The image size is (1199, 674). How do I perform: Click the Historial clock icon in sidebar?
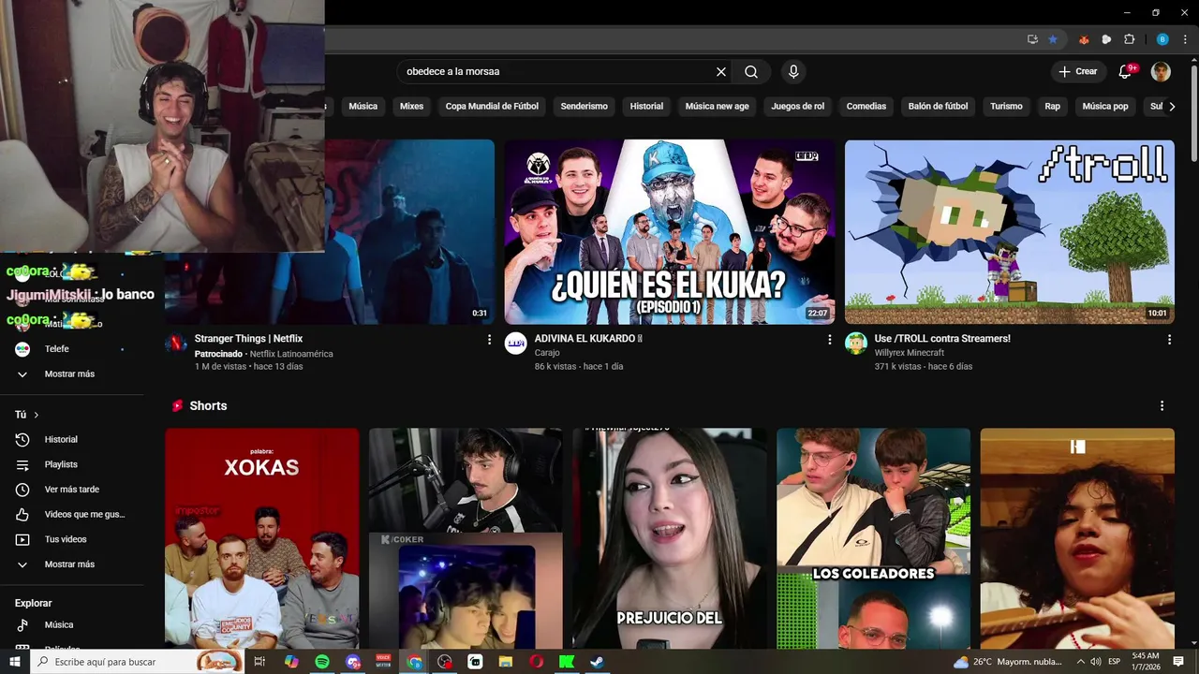23,440
